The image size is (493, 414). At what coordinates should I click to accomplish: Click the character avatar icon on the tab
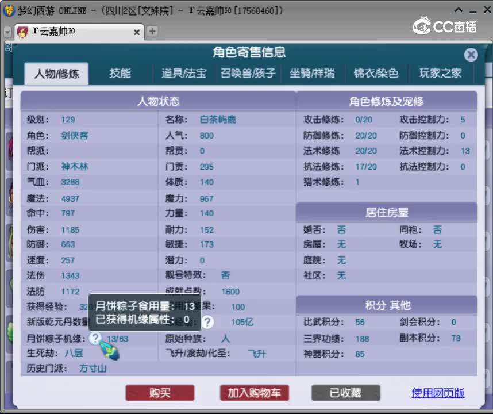(22, 32)
